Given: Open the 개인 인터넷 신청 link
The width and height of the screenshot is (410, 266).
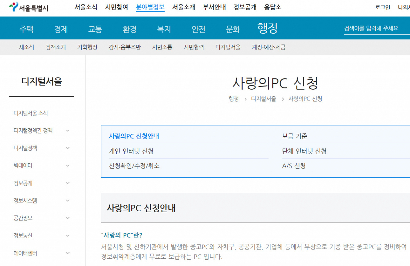Looking at the screenshot, I should tap(131, 151).
